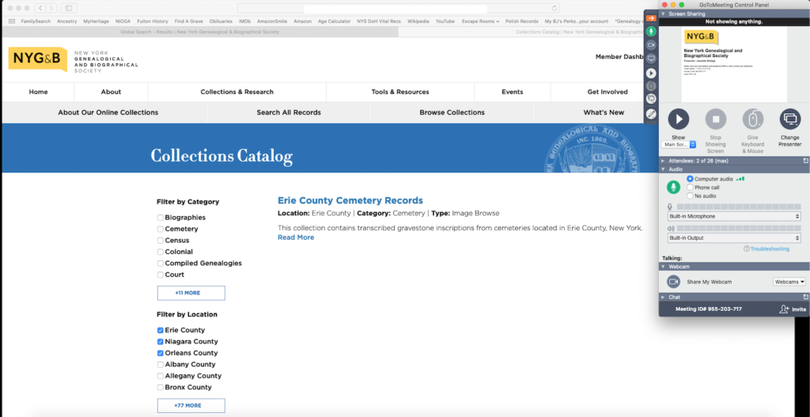Click the small play icon in side strip
This screenshot has width=810, height=417.
point(652,73)
